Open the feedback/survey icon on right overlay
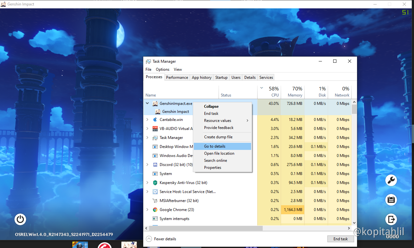The width and height of the screenshot is (414, 248). (x=391, y=200)
